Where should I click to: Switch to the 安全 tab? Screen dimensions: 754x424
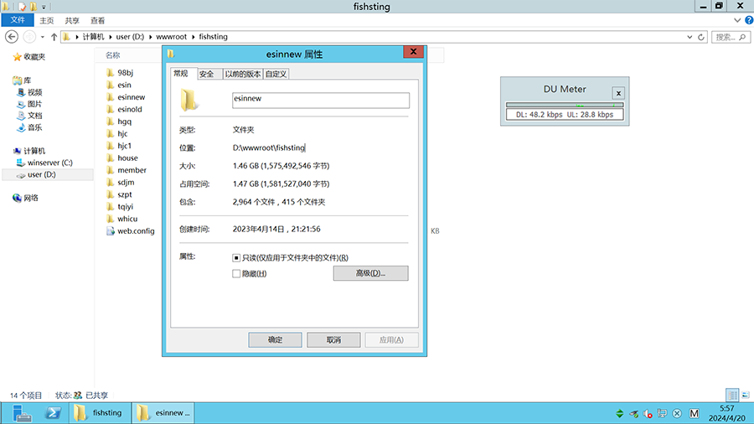point(207,74)
